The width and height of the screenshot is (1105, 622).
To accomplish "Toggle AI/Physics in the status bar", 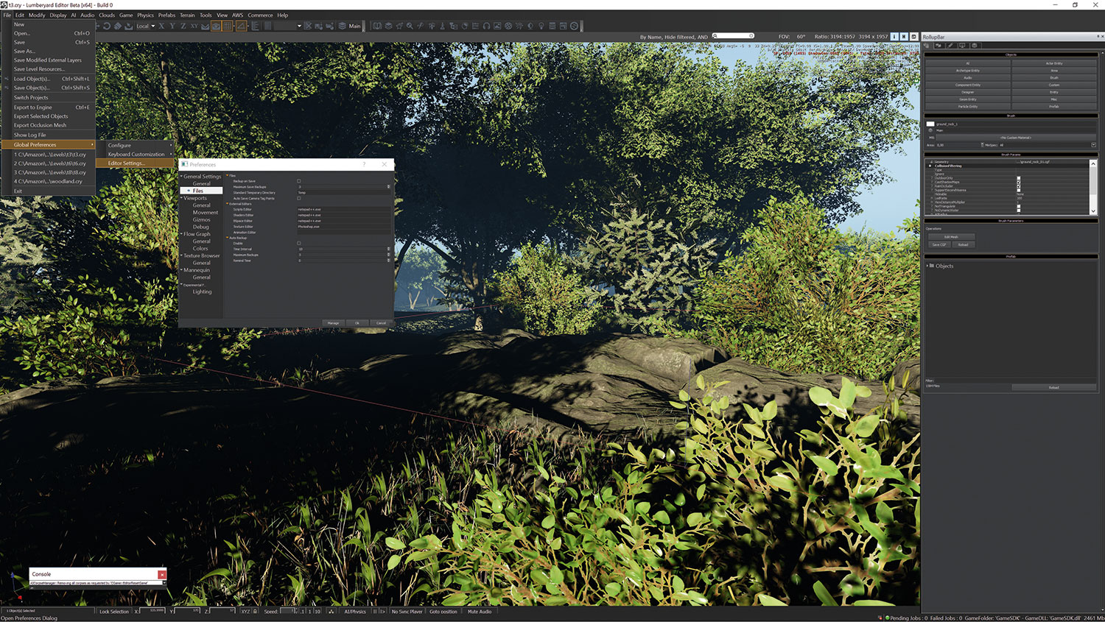I will point(355,611).
